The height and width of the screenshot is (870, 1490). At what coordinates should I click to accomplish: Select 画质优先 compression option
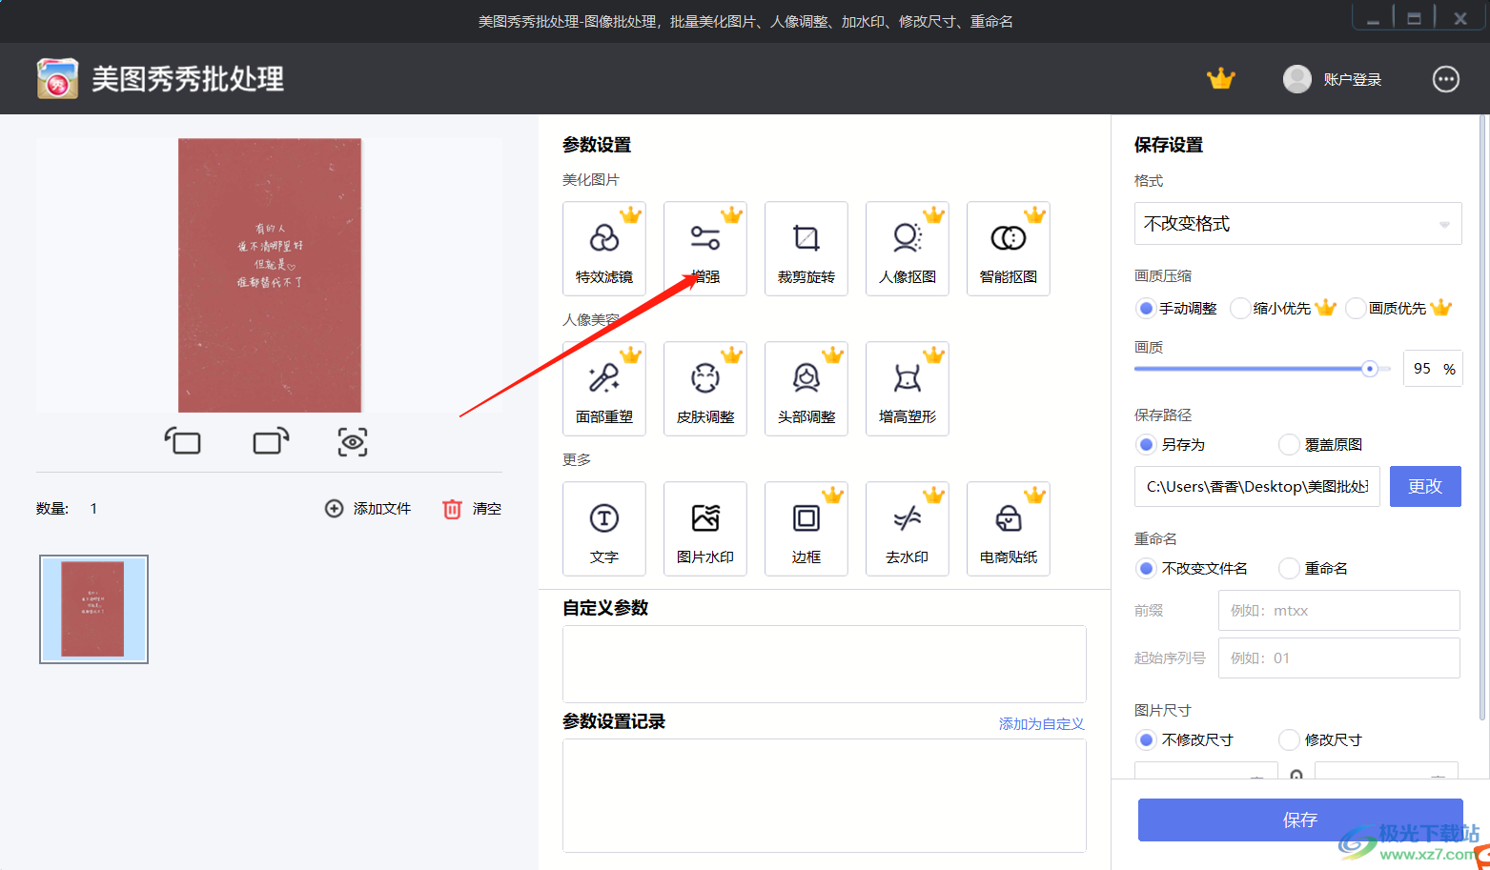click(1356, 309)
